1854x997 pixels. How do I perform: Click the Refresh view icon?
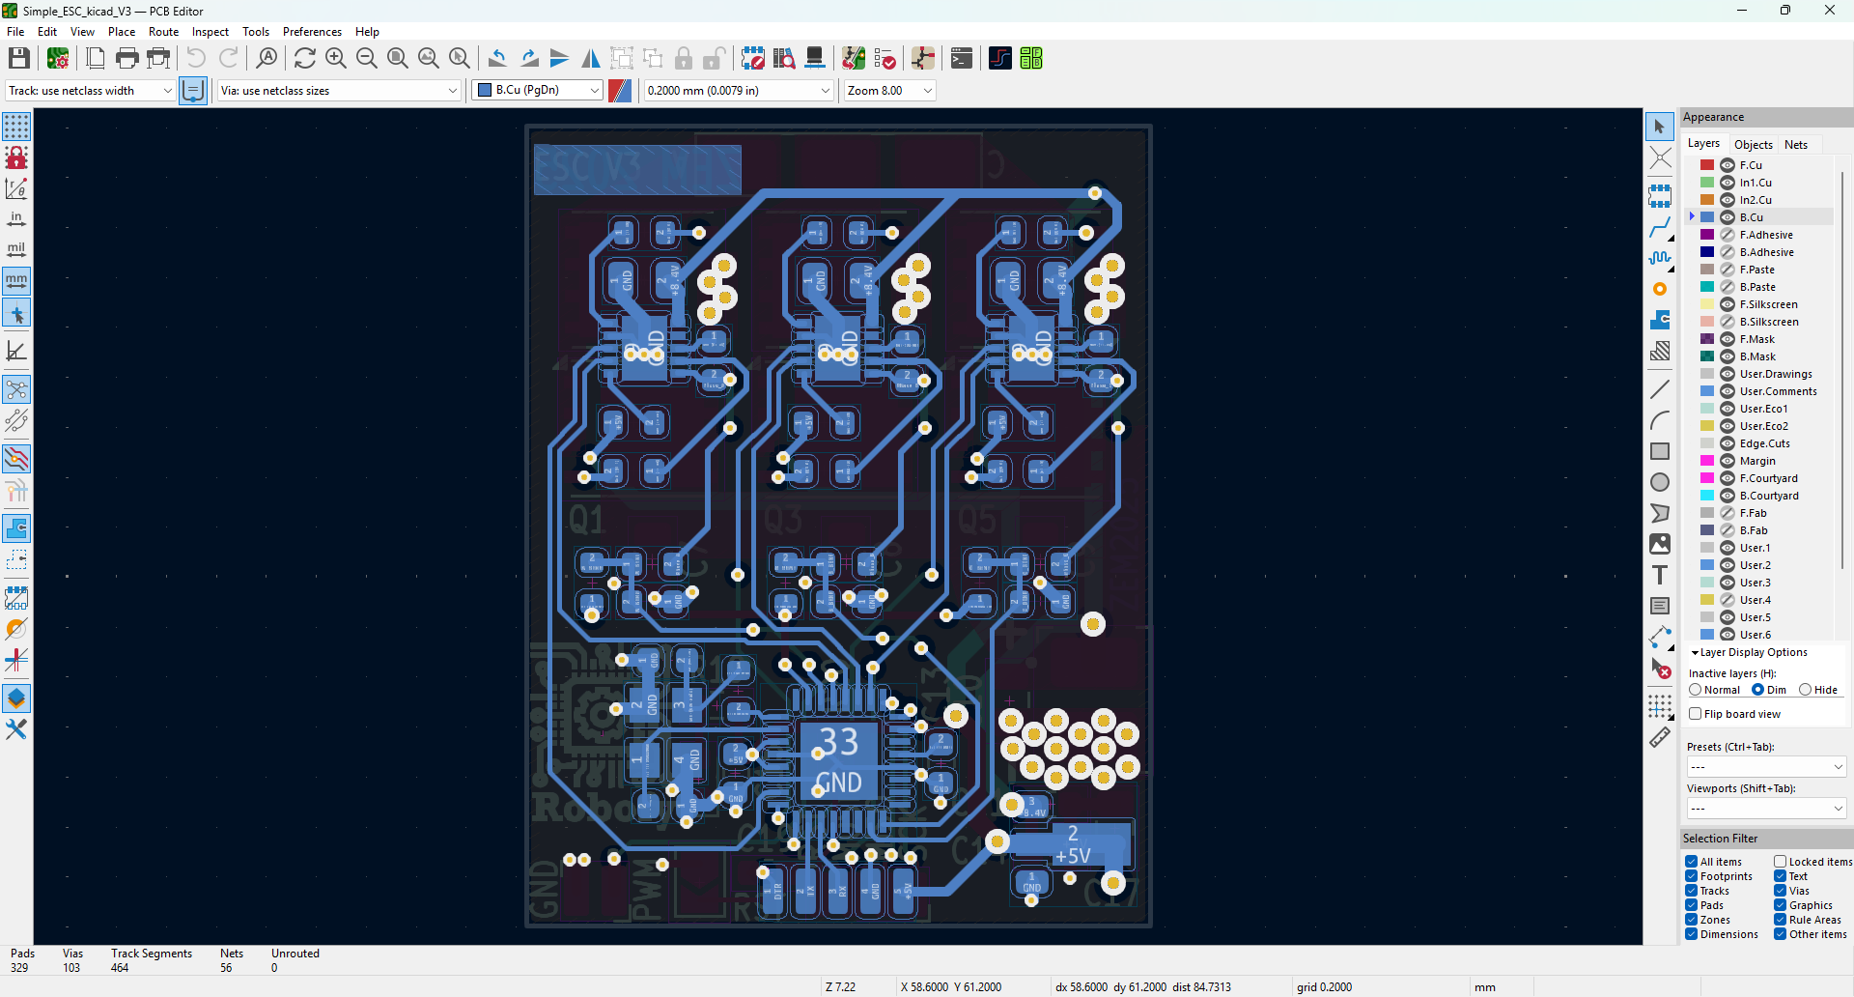305,59
